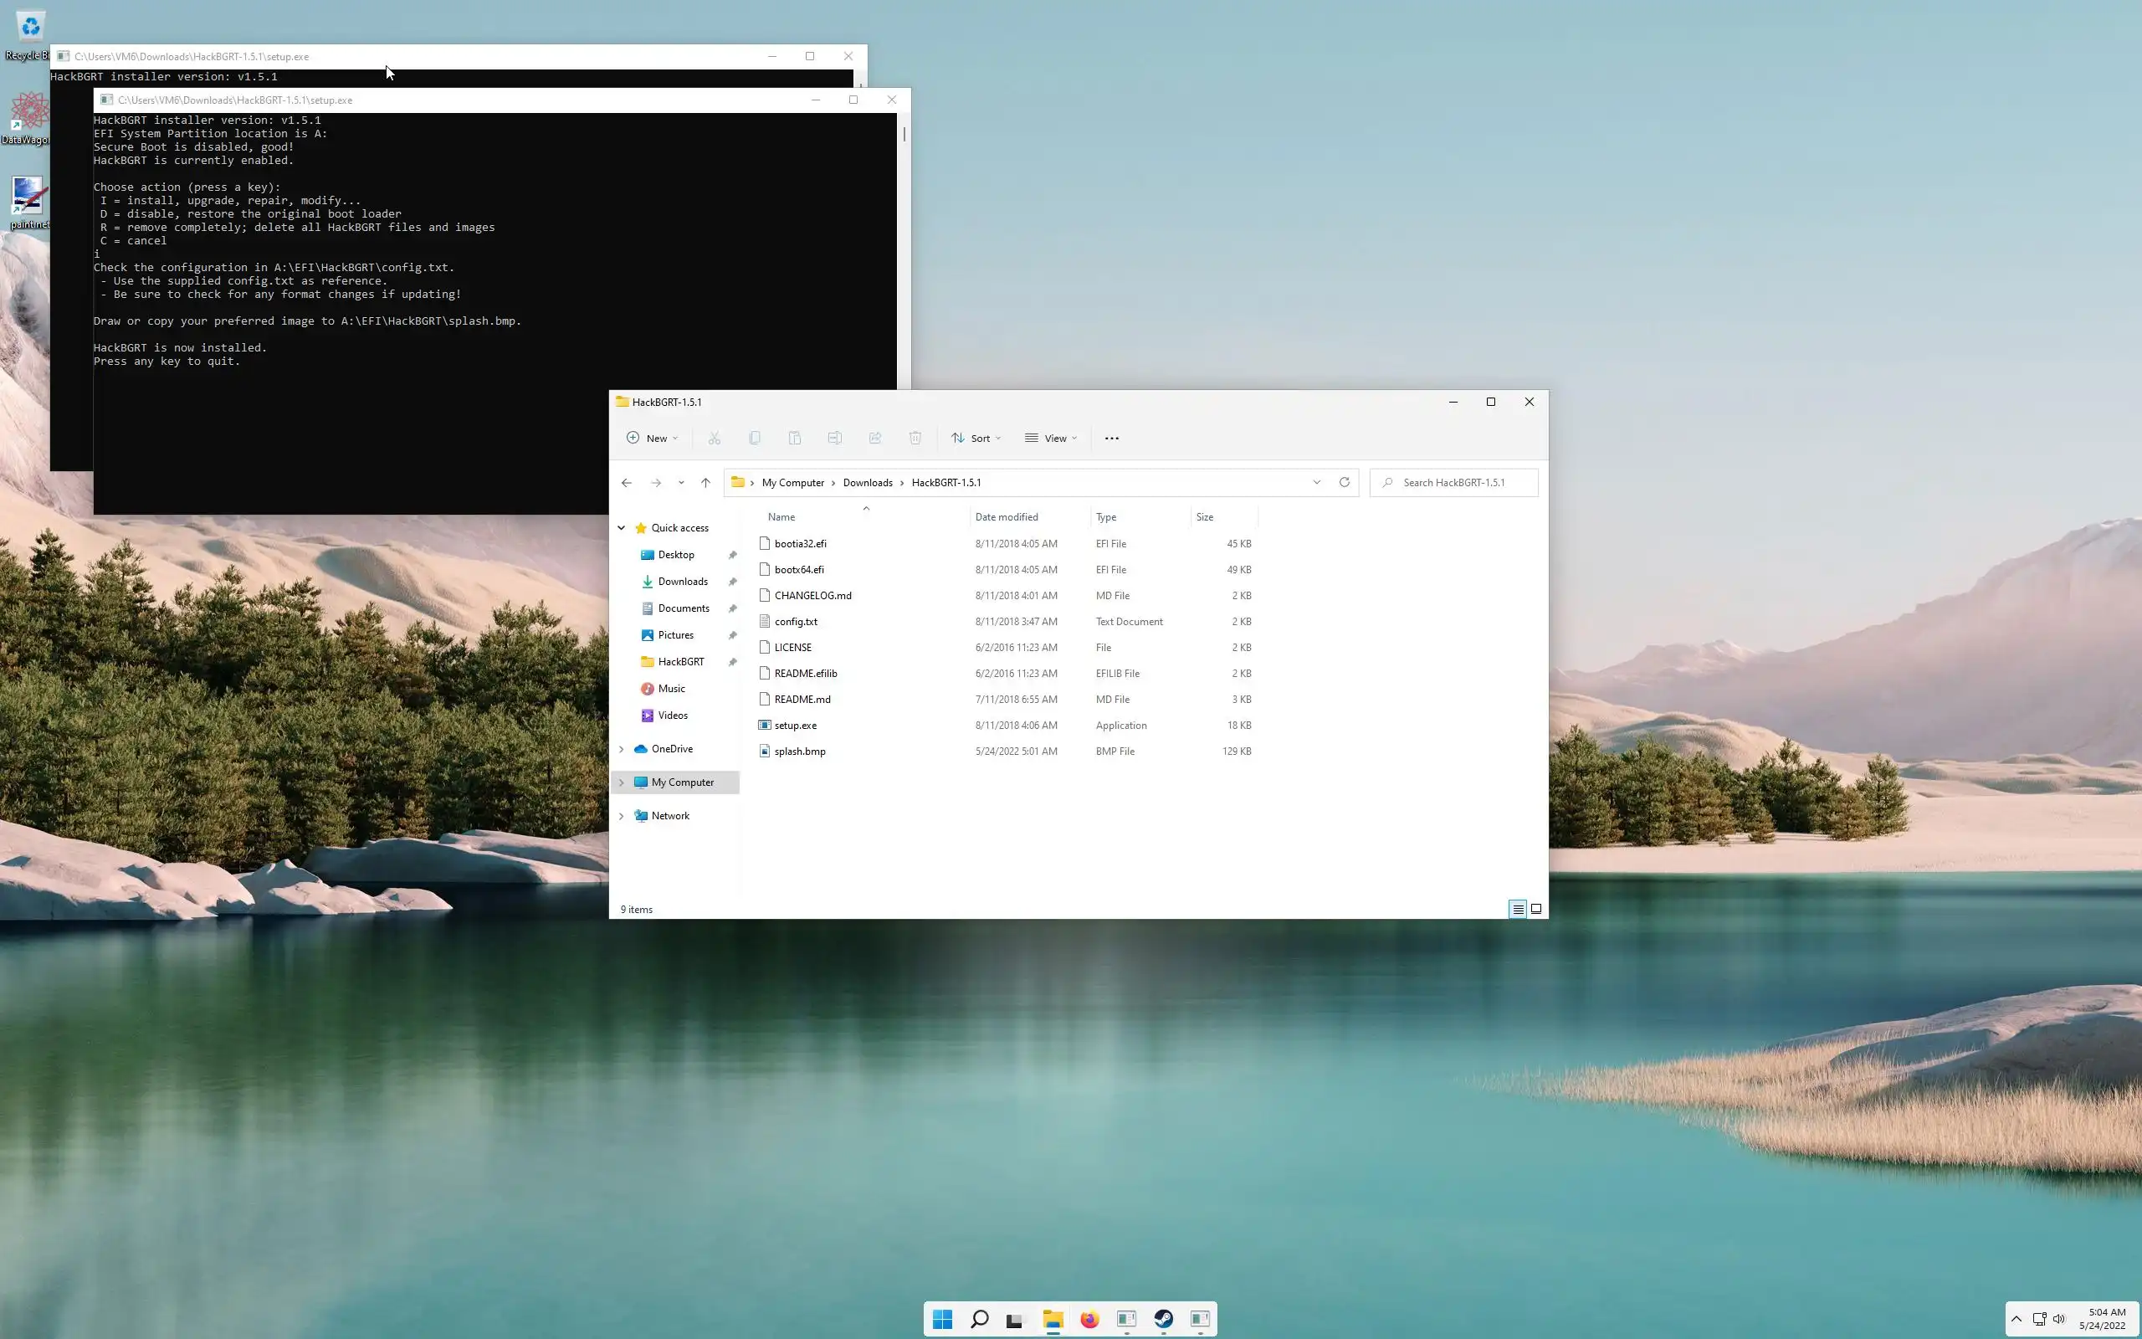The height and width of the screenshot is (1339, 2142).
Task: Click Downloads in the breadcrumb path
Action: point(868,483)
